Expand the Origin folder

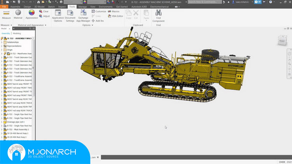tap(2, 50)
